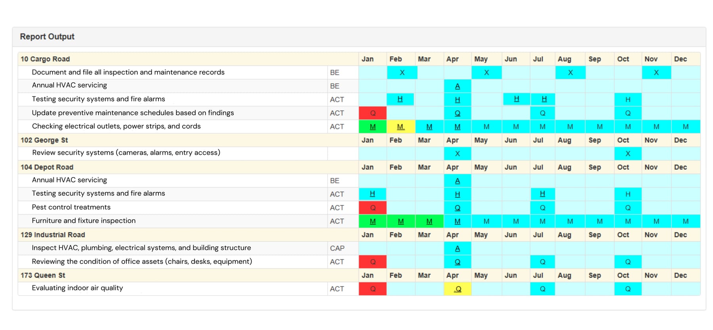Click yellow February M in Checking electrical outlets row

pos(401,127)
